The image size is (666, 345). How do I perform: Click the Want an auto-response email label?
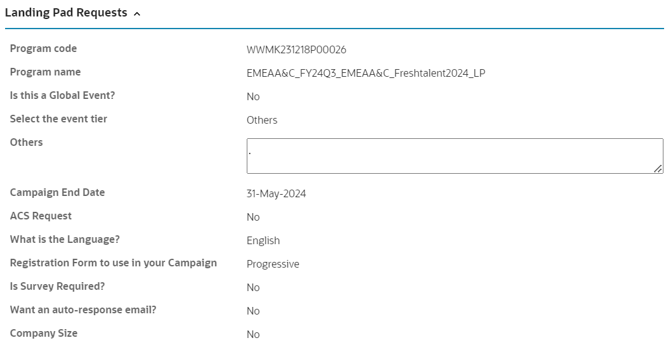tap(83, 310)
